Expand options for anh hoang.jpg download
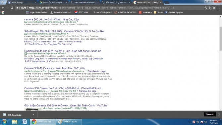The image size is (222, 125). click(33, 115)
